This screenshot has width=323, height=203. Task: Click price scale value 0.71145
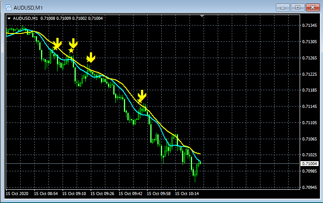click(309, 106)
